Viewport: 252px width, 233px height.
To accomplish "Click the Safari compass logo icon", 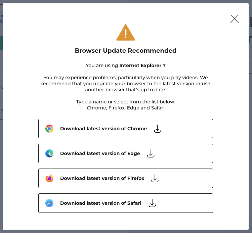I will click(x=49, y=203).
